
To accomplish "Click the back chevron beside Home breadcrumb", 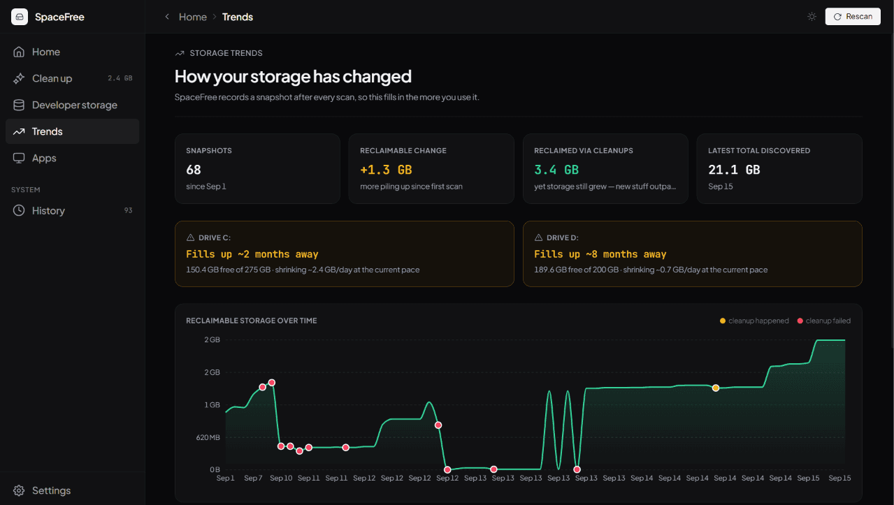I will pyautogui.click(x=167, y=17).
